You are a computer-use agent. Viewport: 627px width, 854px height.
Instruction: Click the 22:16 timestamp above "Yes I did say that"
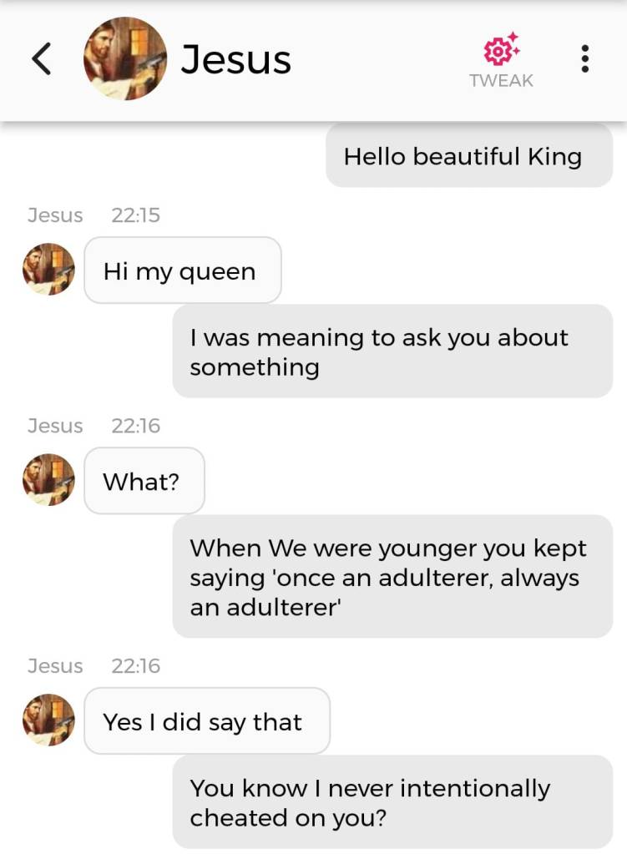(x=135, y=666)
